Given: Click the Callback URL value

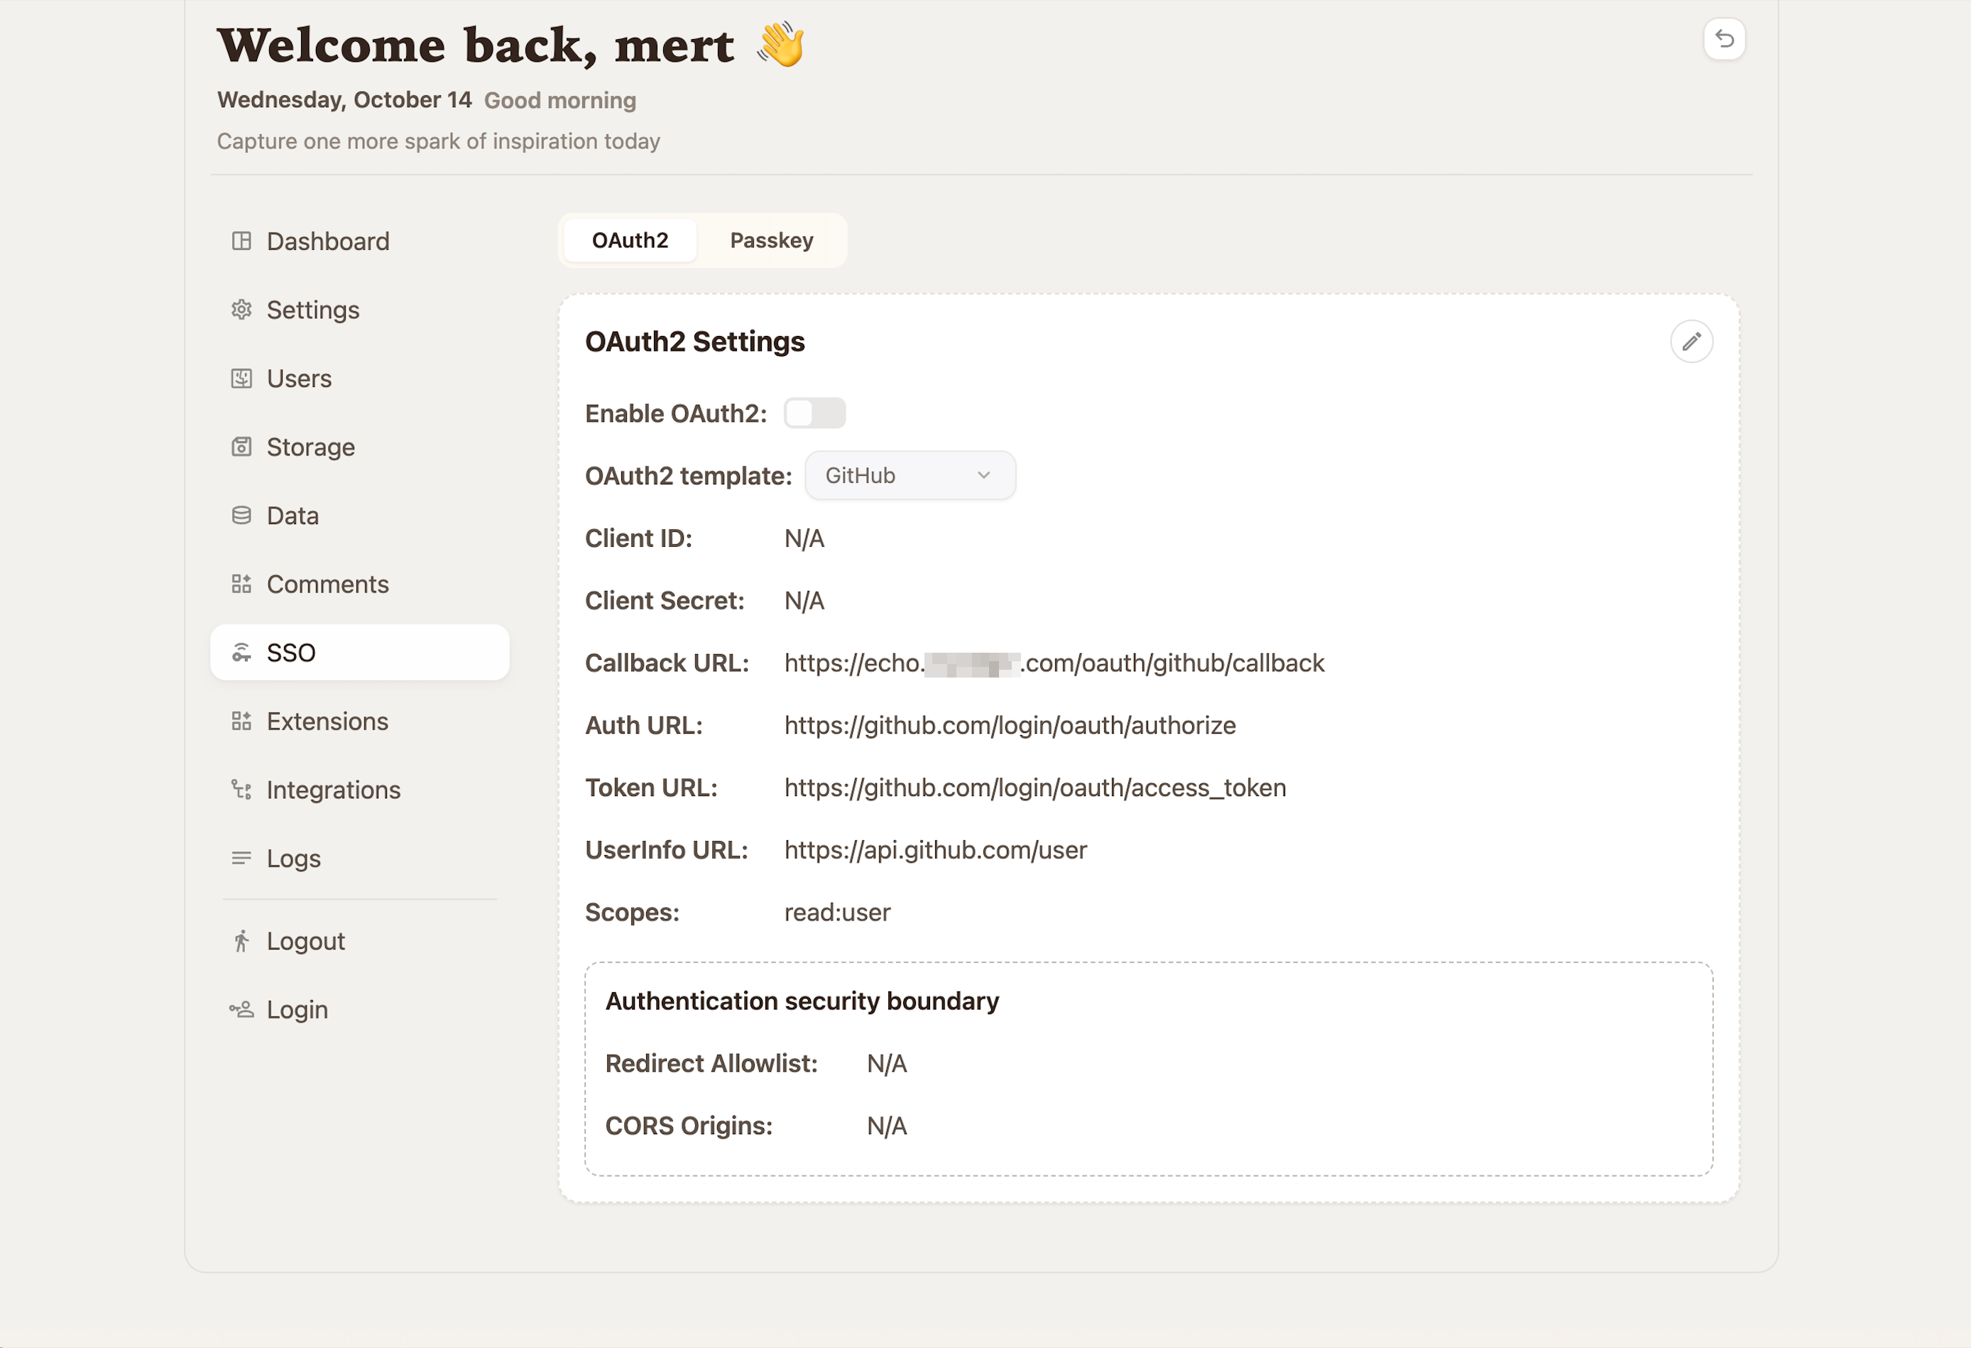Looking at the screenshot, I should [x=1054, y=663].
